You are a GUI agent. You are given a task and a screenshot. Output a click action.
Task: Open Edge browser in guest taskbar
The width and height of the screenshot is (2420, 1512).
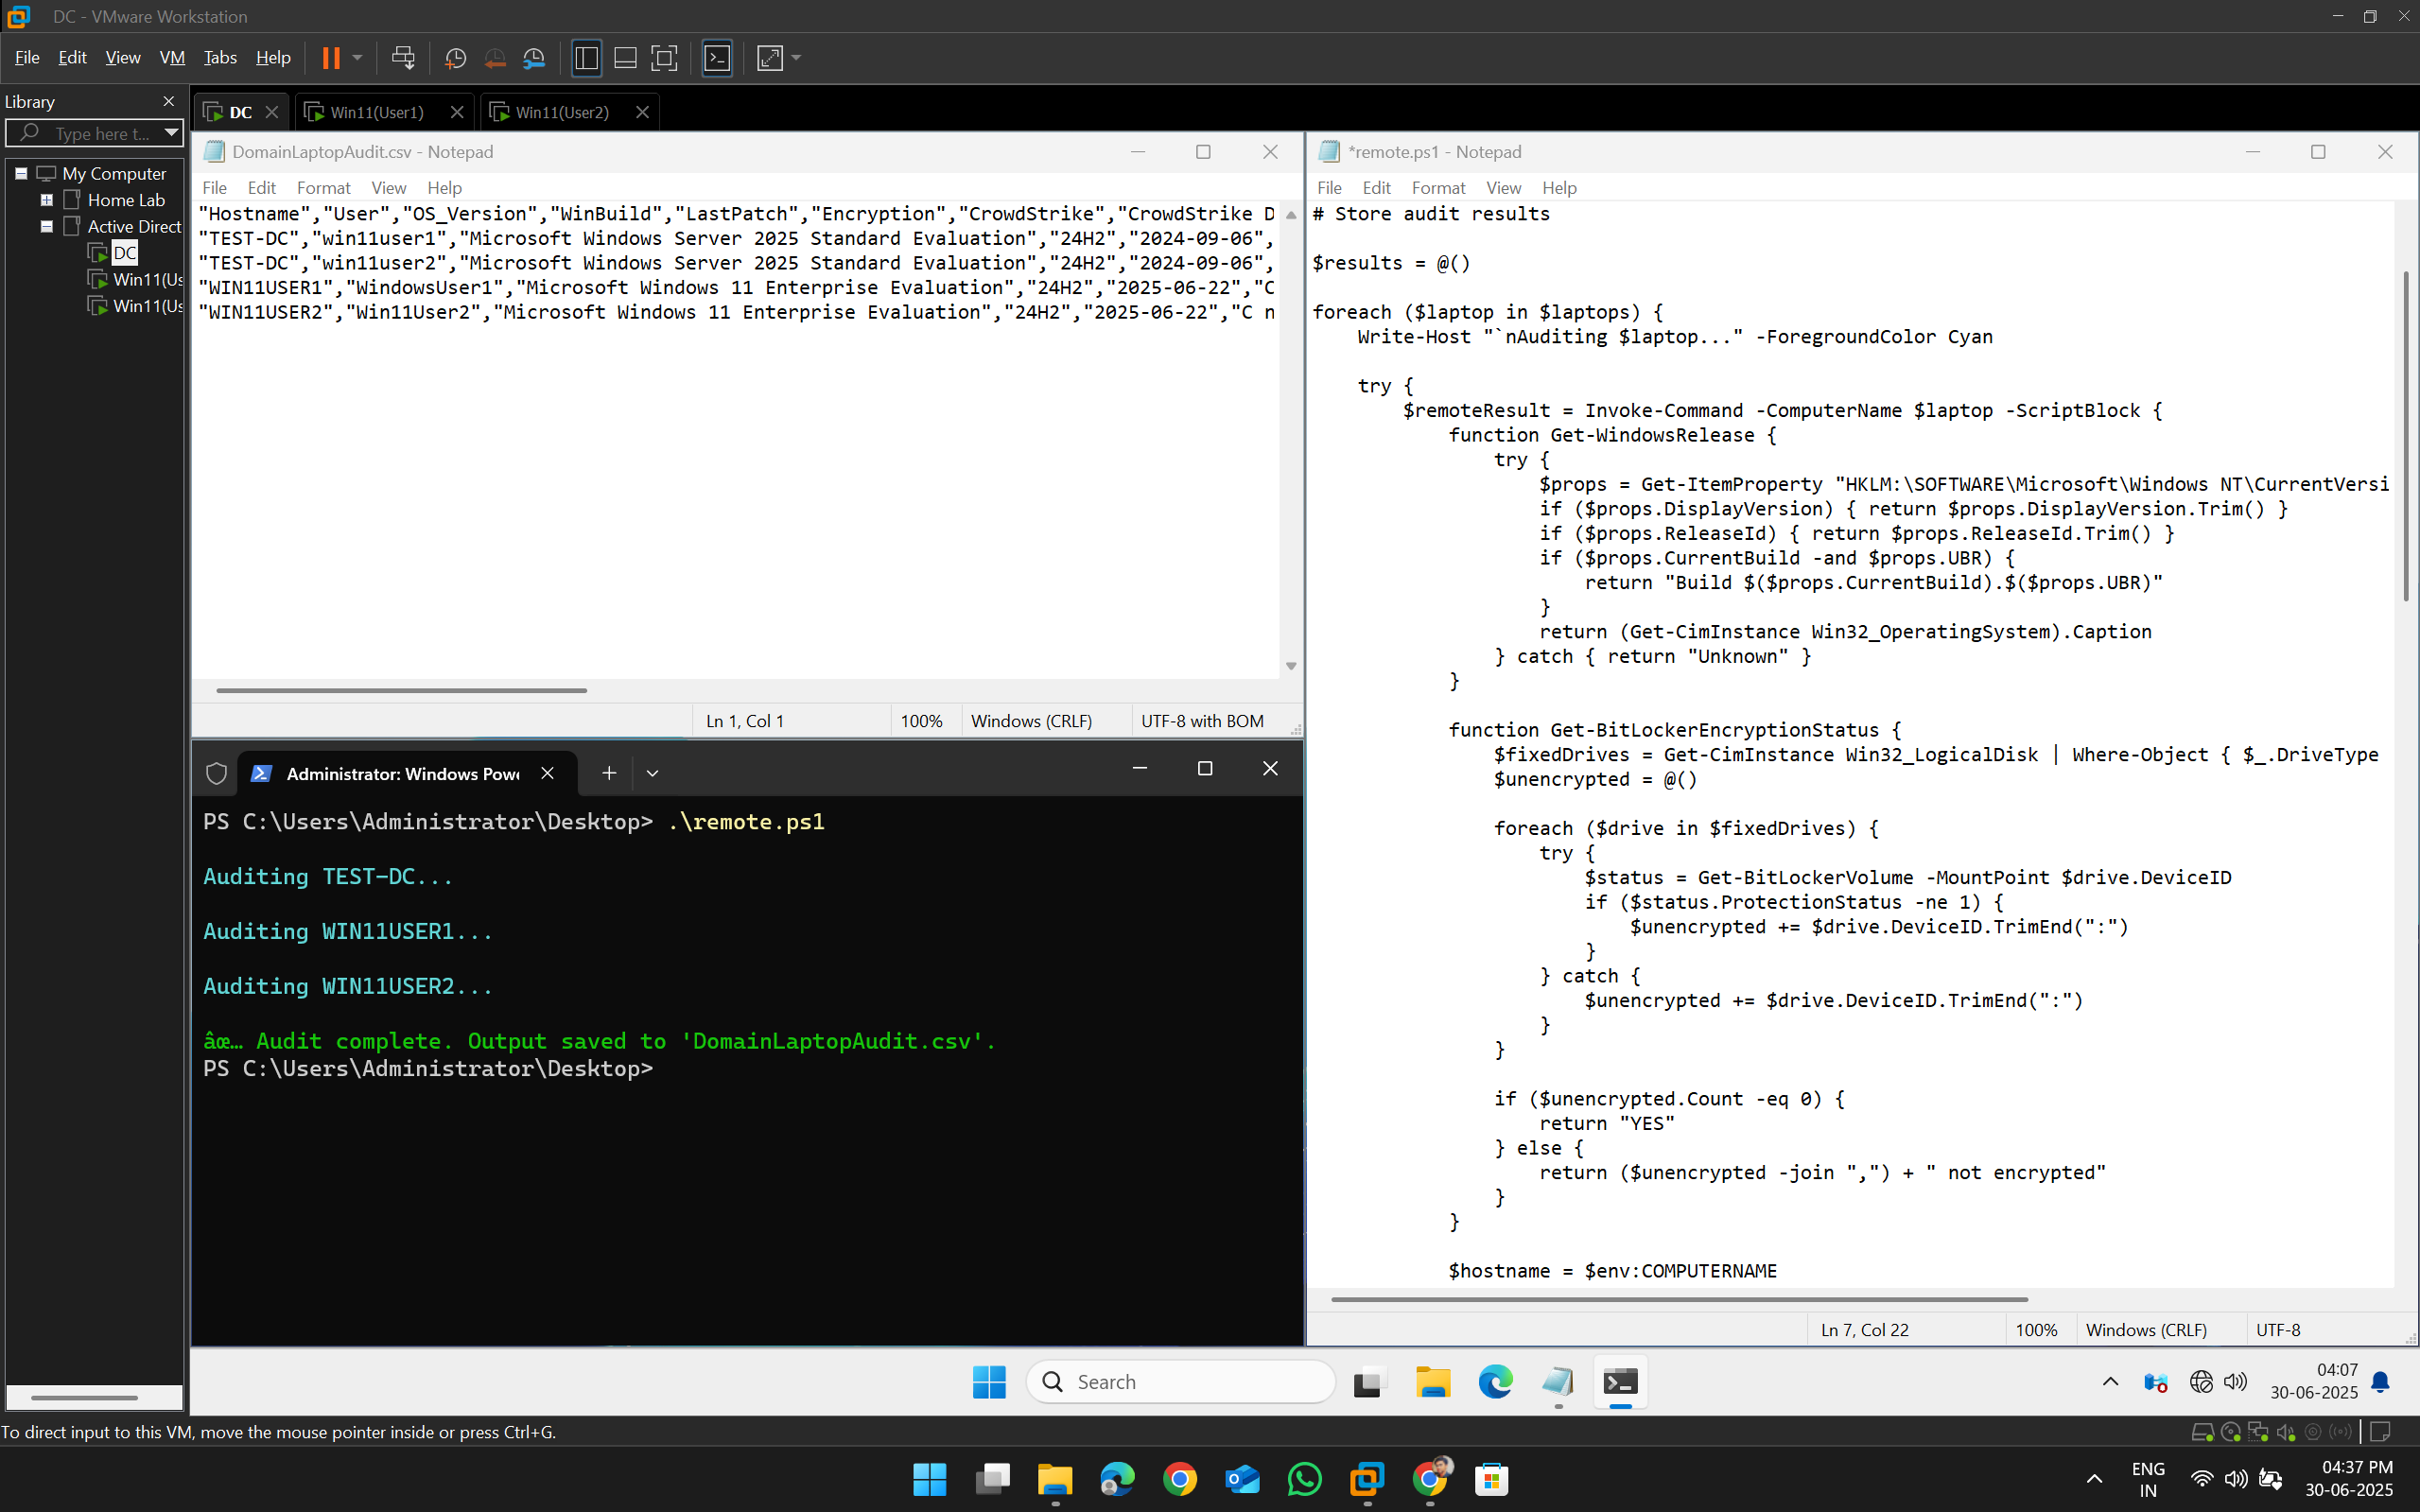coord(1495,1382)
